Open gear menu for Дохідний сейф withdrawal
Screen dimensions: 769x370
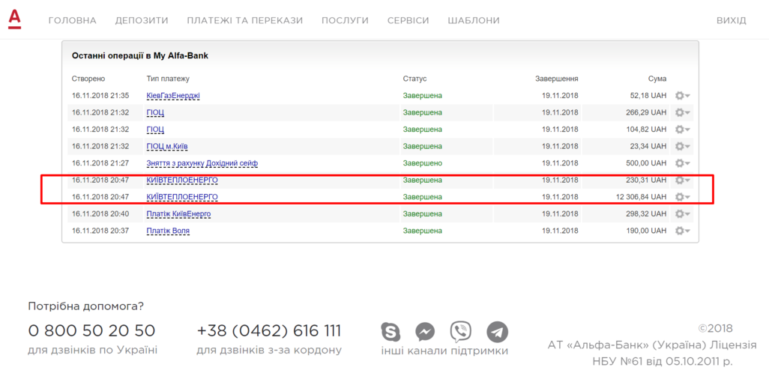[682, 163]
